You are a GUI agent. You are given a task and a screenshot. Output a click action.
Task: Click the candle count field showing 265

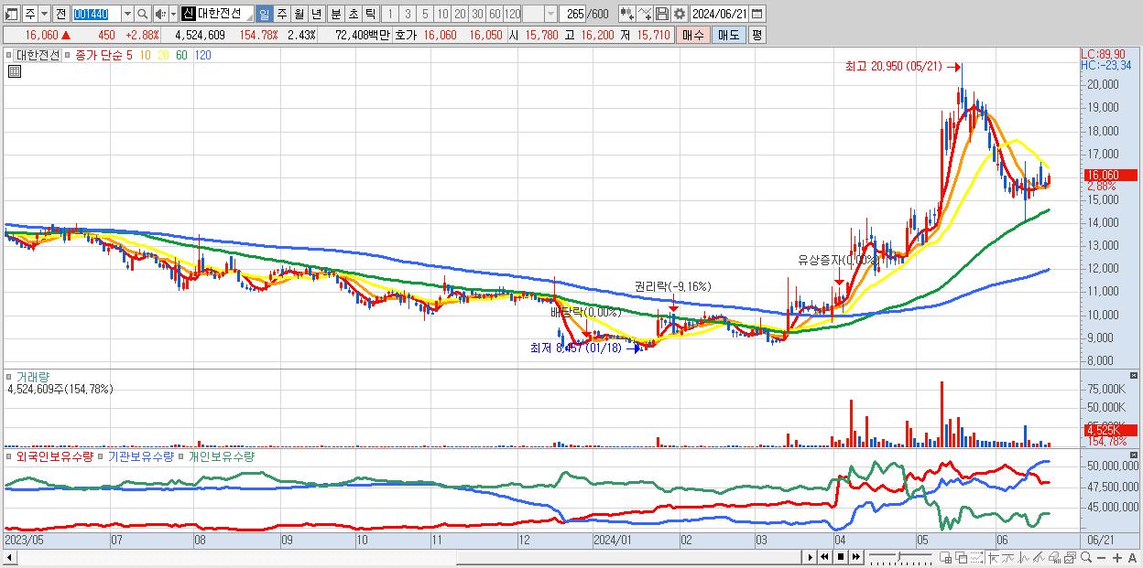point(572,14)
